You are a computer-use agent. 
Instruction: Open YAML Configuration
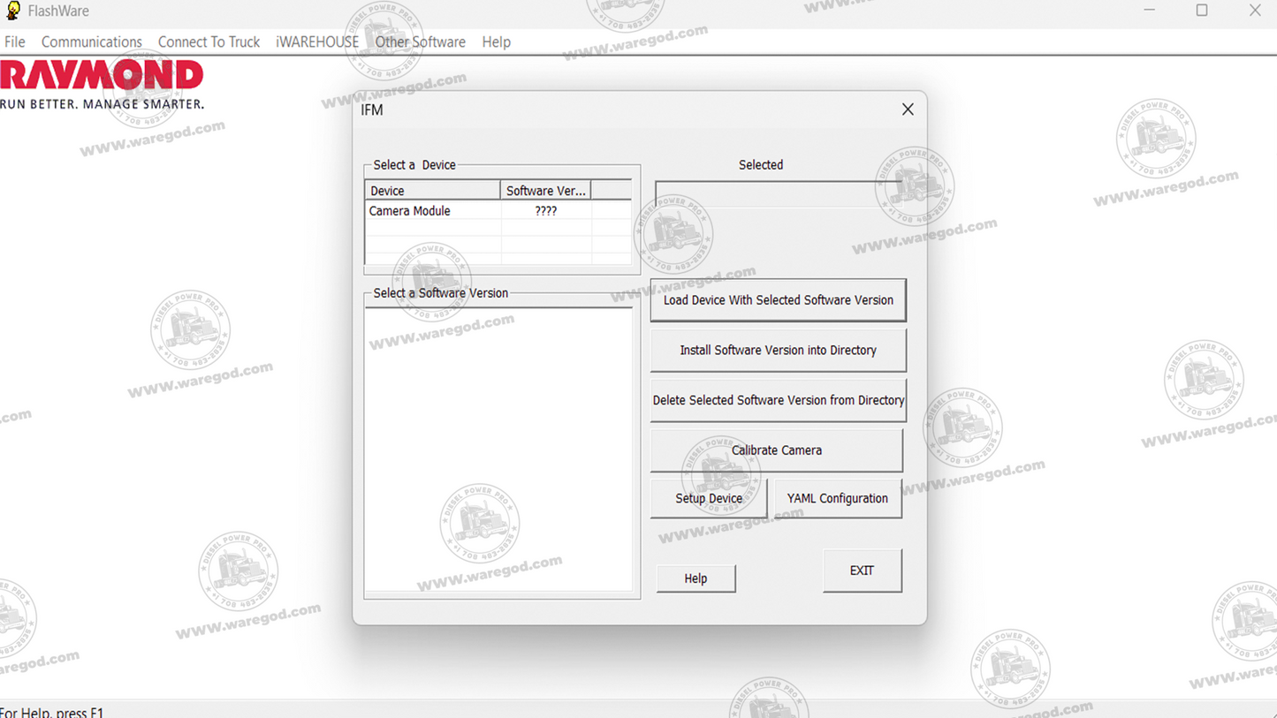pyautogui.click(x=838, y=498)
